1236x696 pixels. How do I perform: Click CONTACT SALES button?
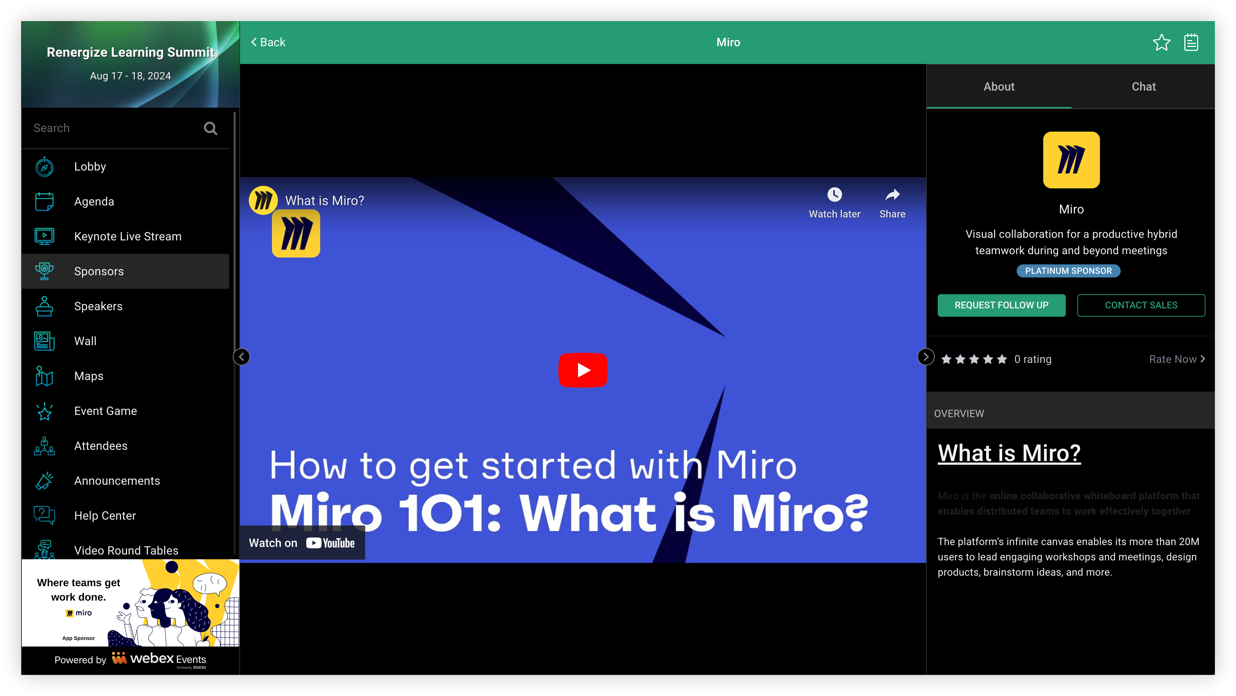tap(1140, 305)
